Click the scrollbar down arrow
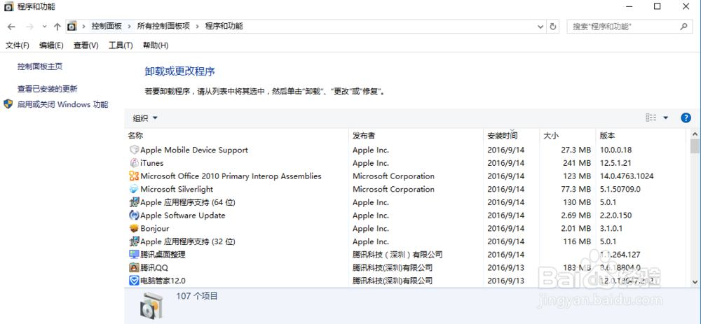Viewport: 701px width, 324px height. (x=695, y=281)
